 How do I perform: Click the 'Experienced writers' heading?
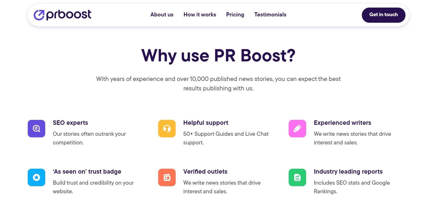coord(342,123)
